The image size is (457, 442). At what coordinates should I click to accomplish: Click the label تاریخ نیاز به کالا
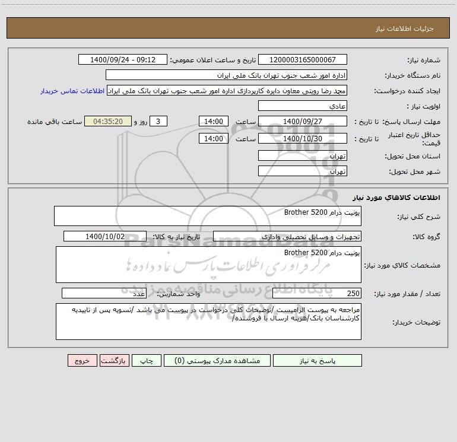[x=177, y=237]
